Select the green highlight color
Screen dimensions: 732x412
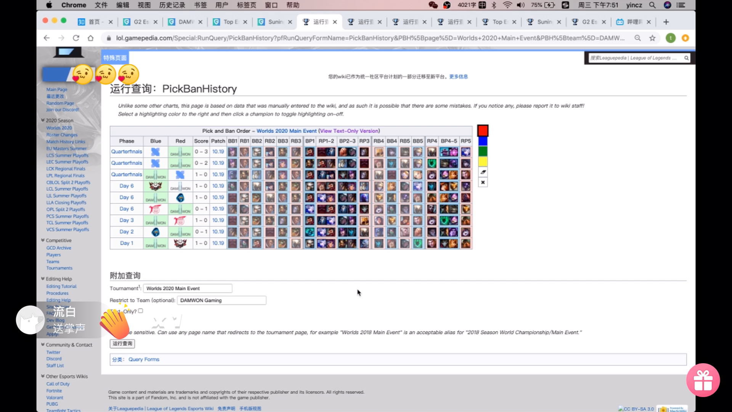(483, 151)
